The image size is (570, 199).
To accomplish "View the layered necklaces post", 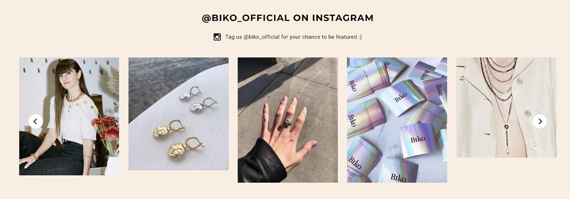I will coord(506,107).
